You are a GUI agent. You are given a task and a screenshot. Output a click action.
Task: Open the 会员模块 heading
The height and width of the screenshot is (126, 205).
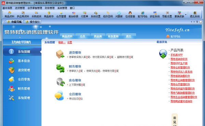75,94
